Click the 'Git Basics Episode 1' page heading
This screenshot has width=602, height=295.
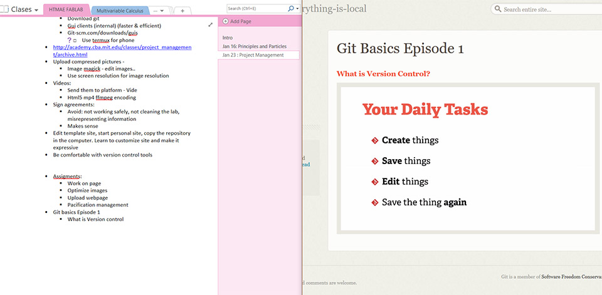point(400,49)
